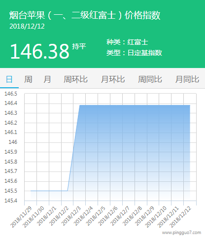This screenshot has width=205, height=238.
Task: Select the 日 daily tab
Action: [x=9, y=79]
